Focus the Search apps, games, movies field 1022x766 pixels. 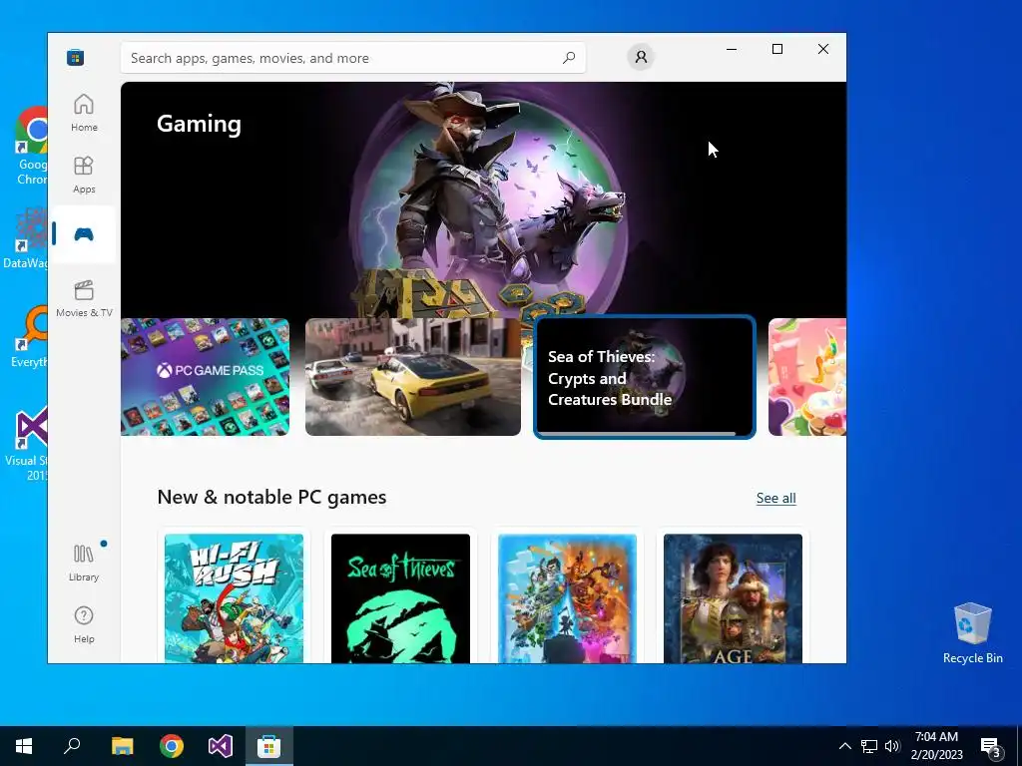pos(352,58)
